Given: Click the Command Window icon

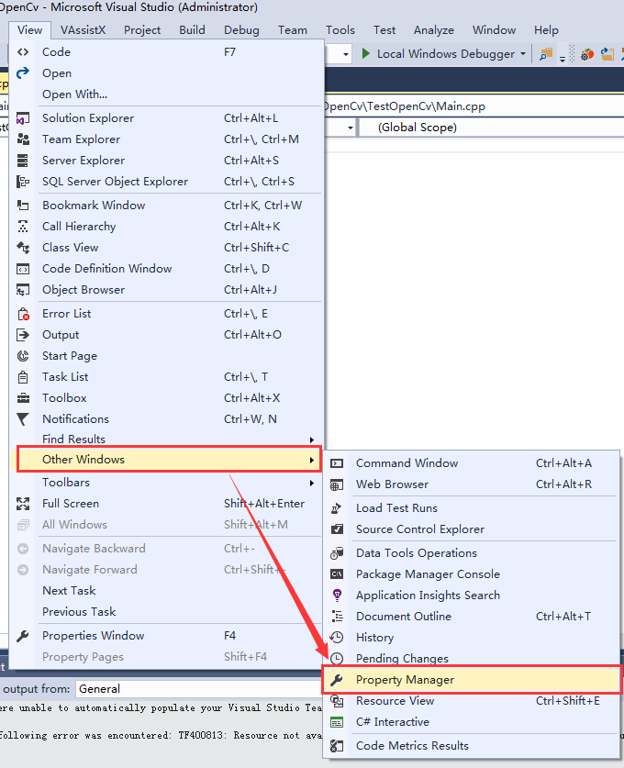Looking at the screenshot, I should point(337,463).
